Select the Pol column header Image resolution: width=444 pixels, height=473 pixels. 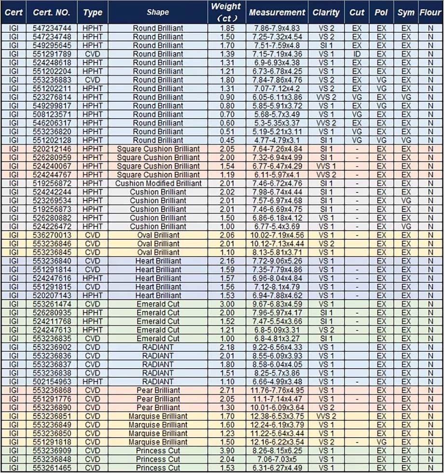click(381, 13)
